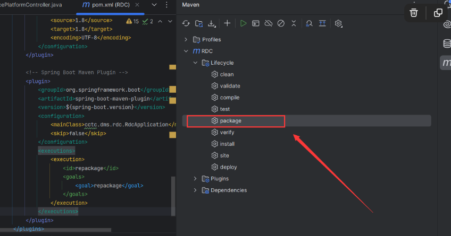451x236 pixels.
Task: Show dependencies diagram icon
Action: click(x=322, y=23)
